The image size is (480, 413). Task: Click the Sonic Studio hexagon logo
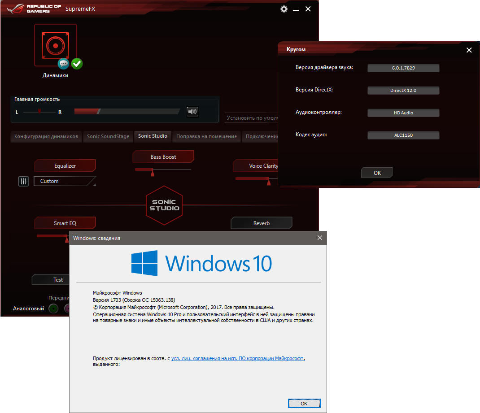[x=164, y=205]
